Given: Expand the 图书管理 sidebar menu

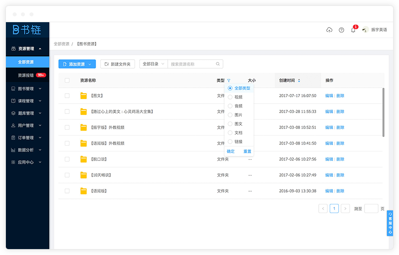Looking at the screenshot, I should [27, 89].
